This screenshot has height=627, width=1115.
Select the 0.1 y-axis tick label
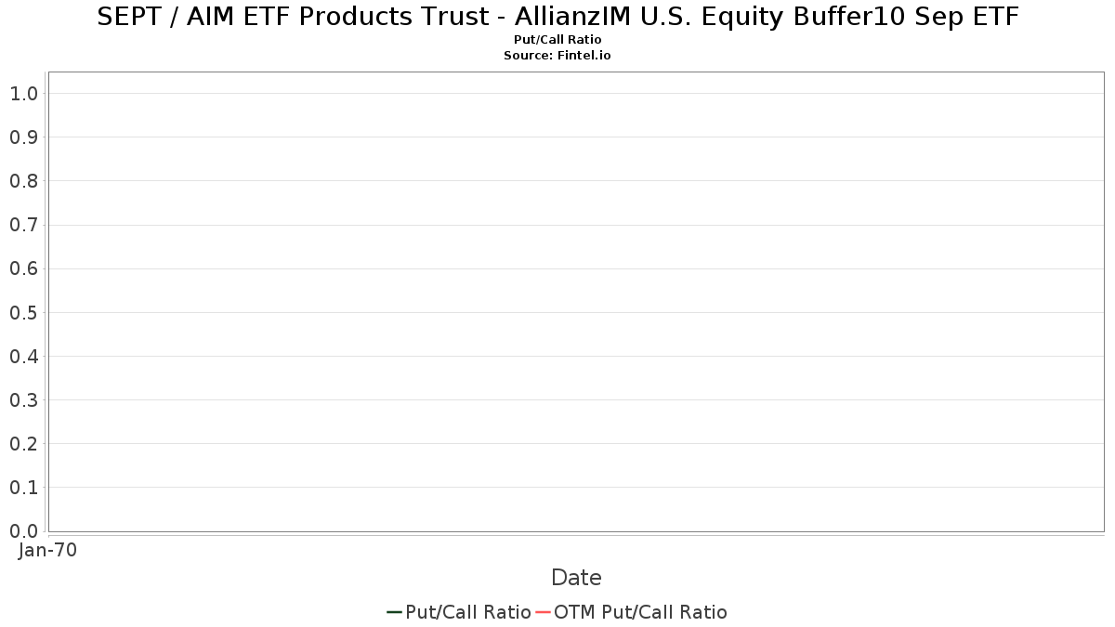pos(24,488)
